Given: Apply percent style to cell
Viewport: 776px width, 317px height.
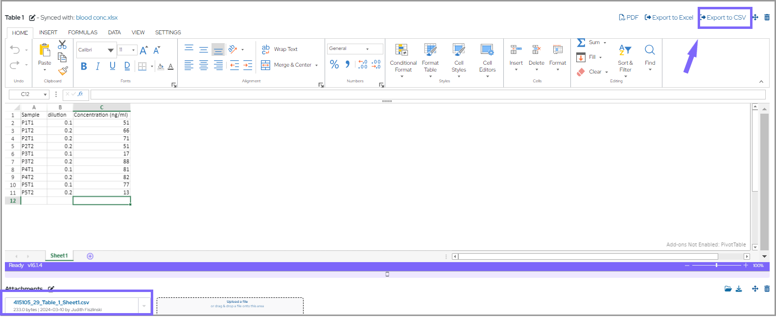Looking at the screenshot, I should pos(334,65).
